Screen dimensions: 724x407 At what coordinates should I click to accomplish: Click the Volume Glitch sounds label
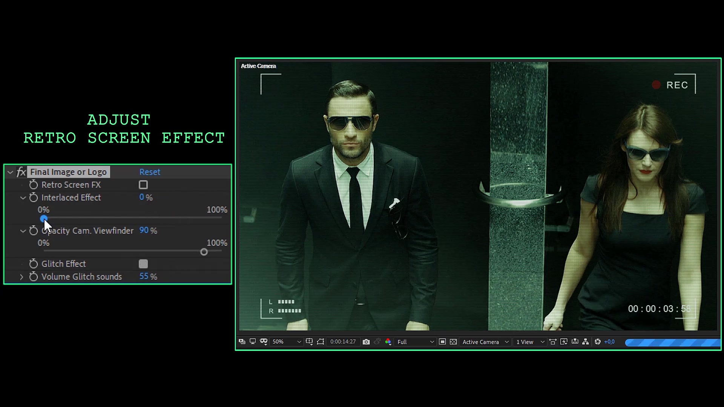coord(82,277)
